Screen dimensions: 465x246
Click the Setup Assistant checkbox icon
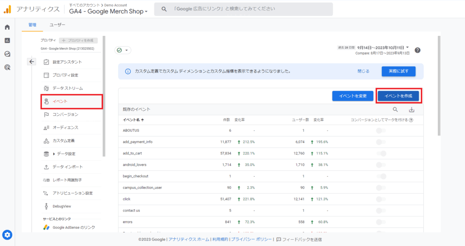(46, 62)
